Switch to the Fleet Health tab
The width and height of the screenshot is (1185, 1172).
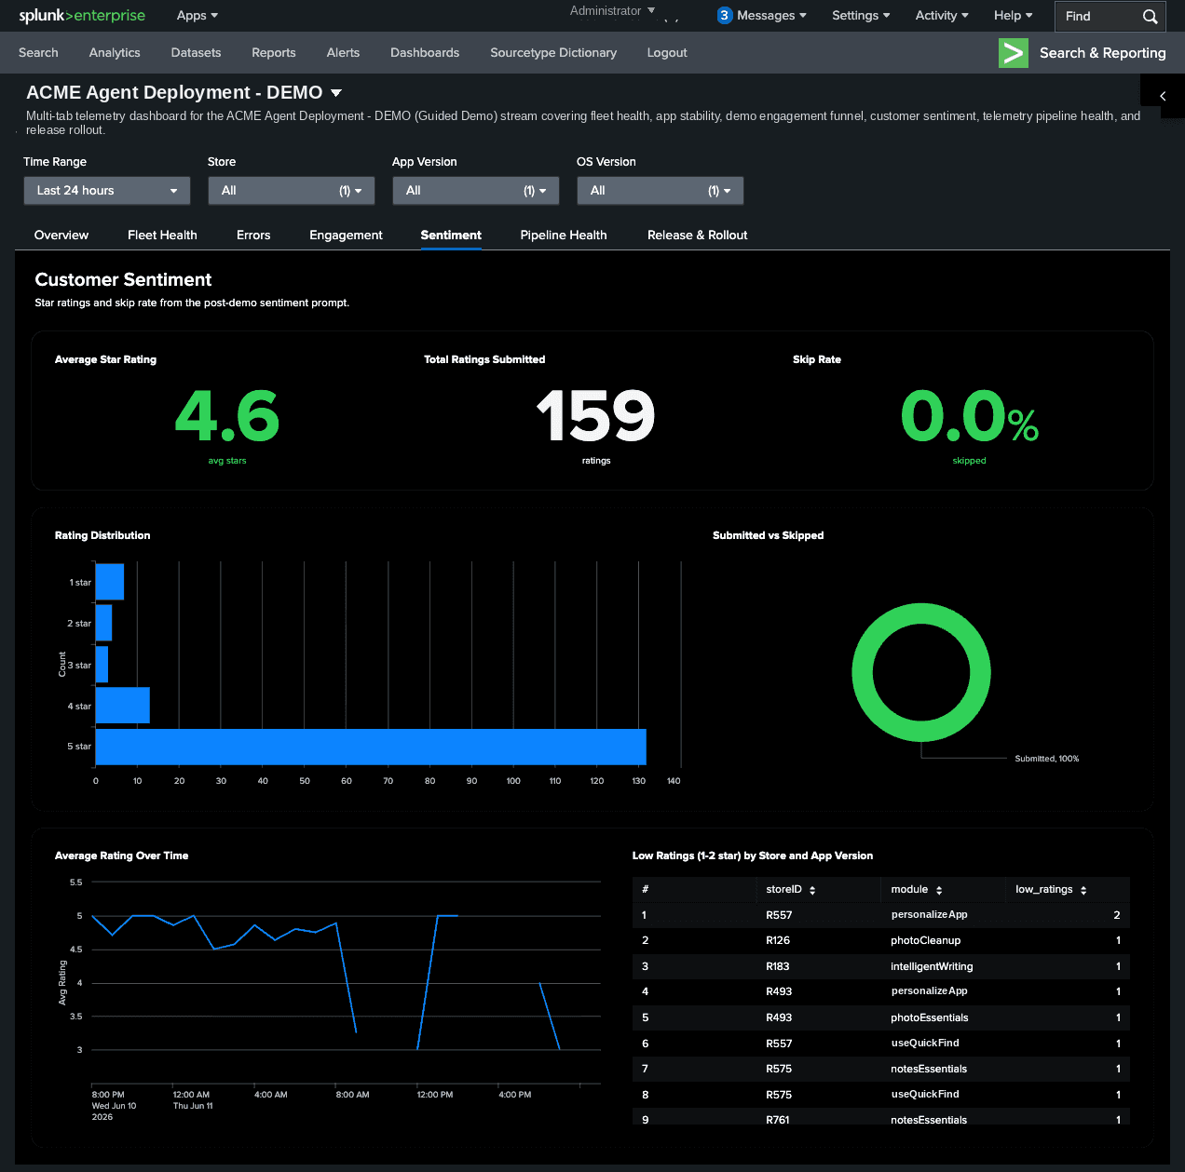click(162, 236)
